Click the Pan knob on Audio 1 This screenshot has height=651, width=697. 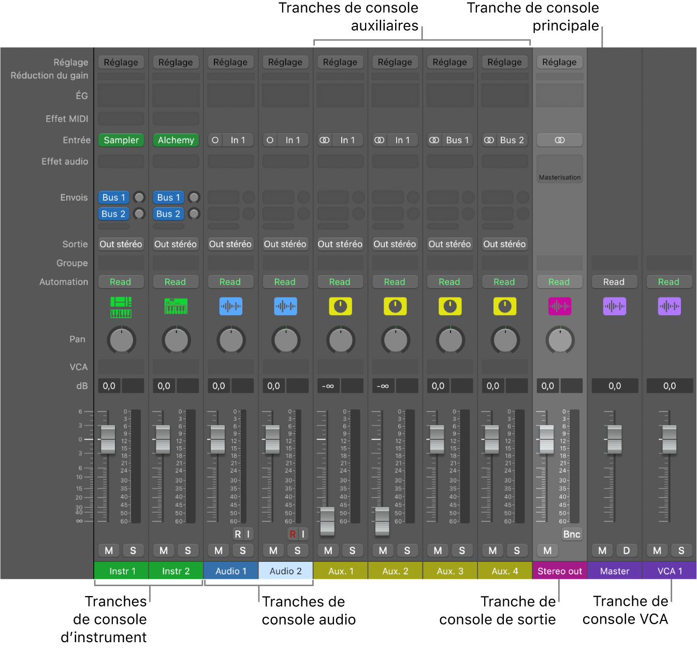[x=230, y=340]
